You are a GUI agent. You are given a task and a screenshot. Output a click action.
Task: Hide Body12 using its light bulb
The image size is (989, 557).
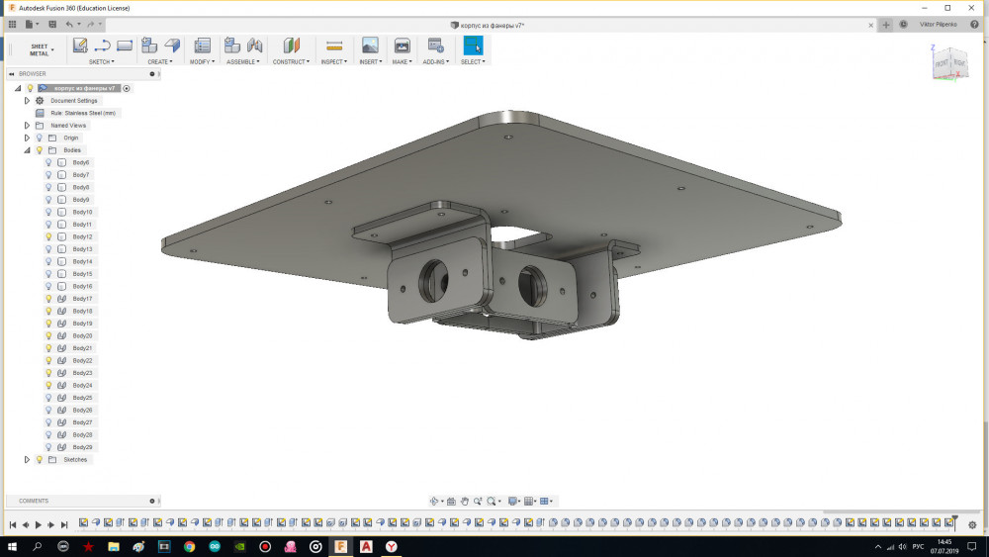pos(48,236)
